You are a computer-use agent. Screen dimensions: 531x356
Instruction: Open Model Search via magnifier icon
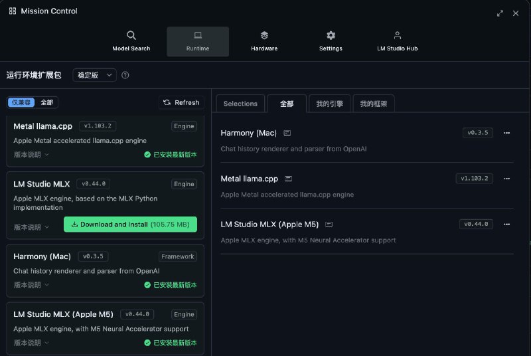[131, 36]
